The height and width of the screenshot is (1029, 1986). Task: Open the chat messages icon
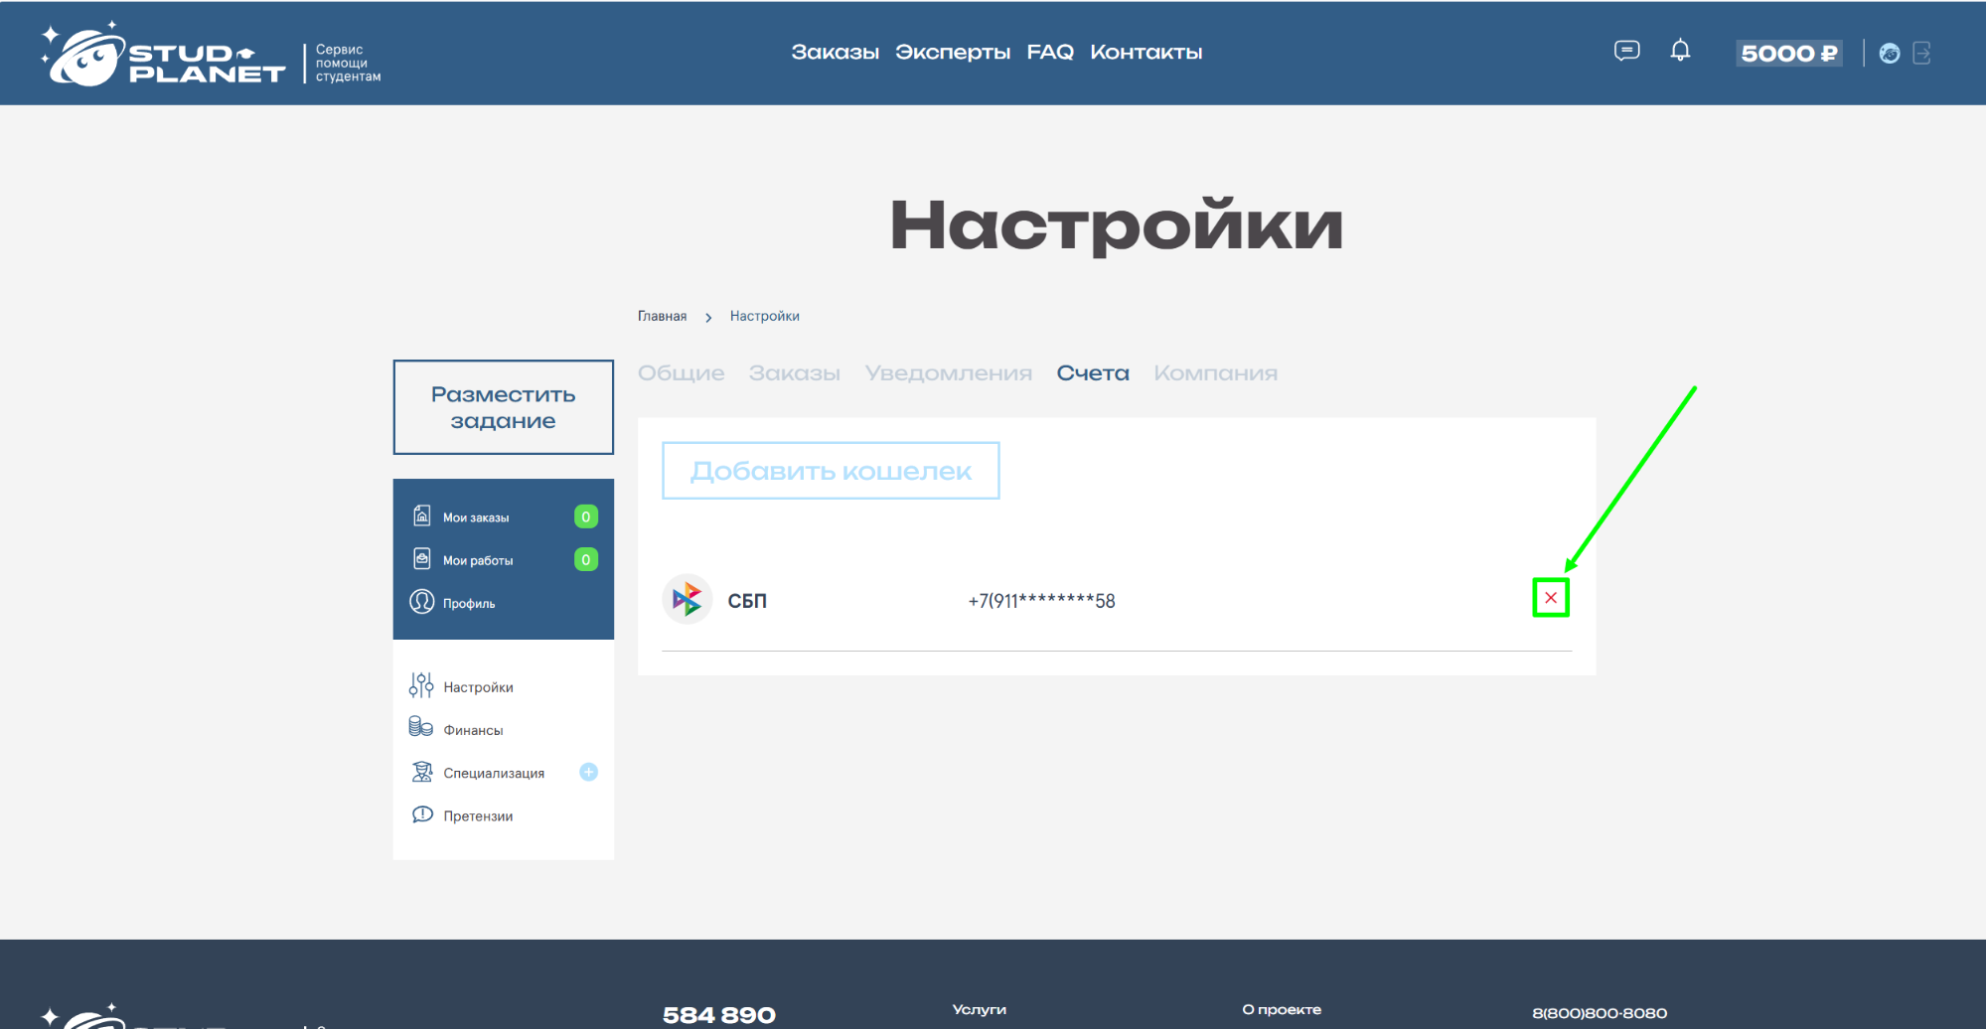pyautogui.click(x=1626, y=51)
